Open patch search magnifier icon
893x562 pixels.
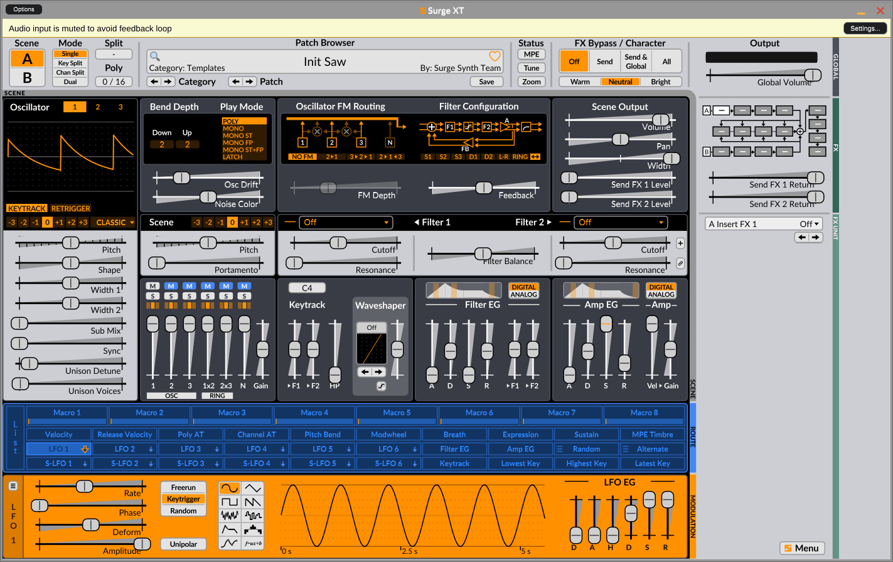pos(154,56)
